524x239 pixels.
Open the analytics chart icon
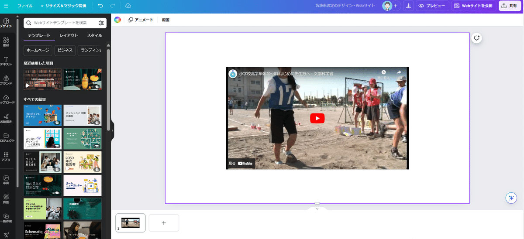pos(408,6)
